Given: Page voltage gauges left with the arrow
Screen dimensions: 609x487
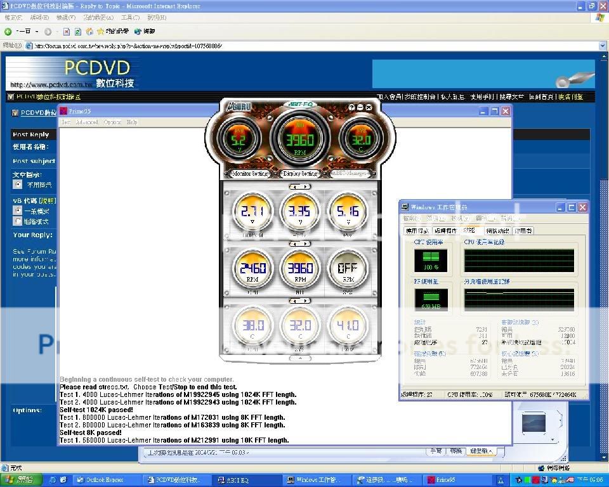Looking at the screenshot, I should pos(295,187).
